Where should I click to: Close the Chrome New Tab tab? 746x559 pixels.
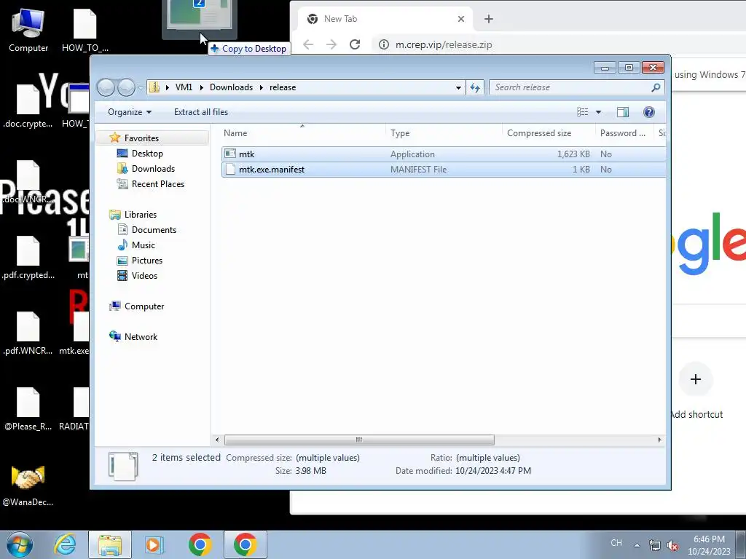coord(460,19)
